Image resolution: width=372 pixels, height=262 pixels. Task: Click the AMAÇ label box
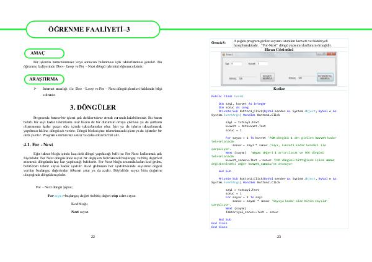click(x=38, y=54)
